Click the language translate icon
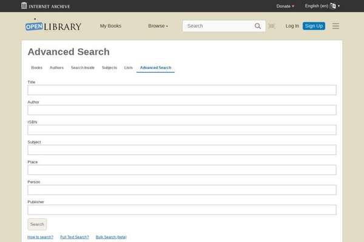 (x=332, y=6)
